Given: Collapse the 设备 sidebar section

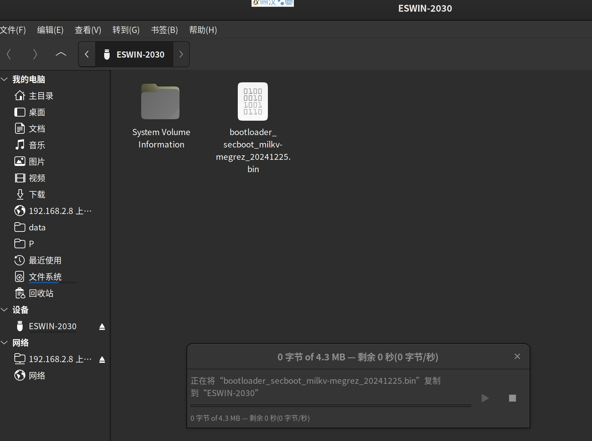Looking at the screenshot, I should [x=4, y=310].
